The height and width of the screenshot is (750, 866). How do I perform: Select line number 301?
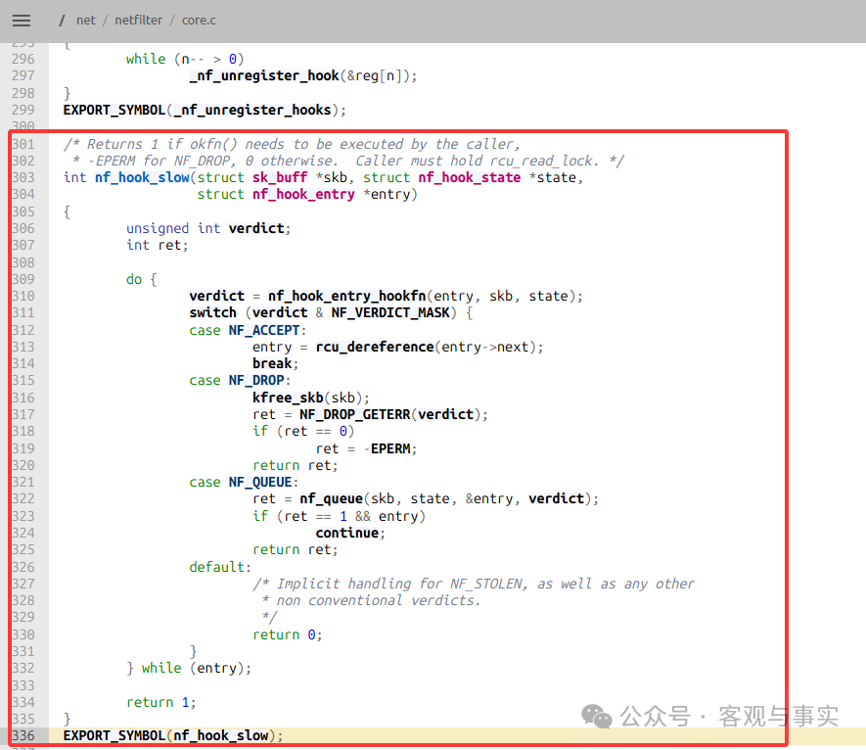tap(23, 144)
